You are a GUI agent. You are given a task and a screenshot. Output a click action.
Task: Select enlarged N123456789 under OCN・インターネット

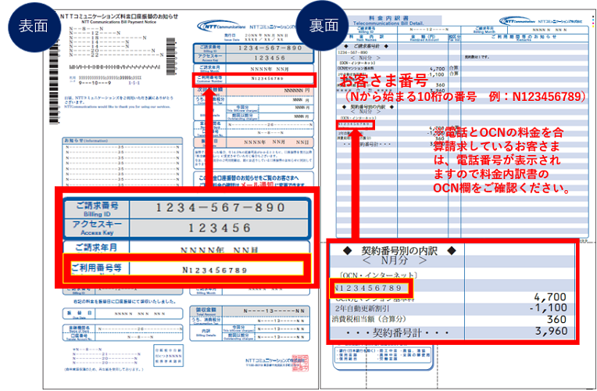point(370,288)
